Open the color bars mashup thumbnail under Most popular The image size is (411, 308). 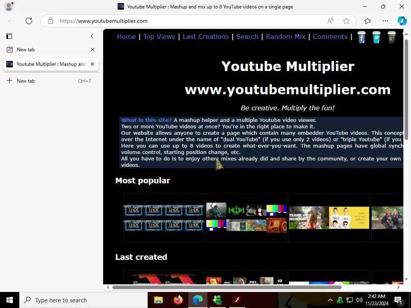246,218
